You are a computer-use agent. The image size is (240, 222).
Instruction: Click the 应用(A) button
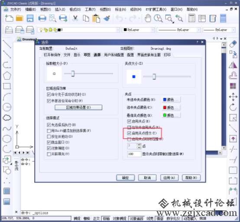click(x=169, y=178)
